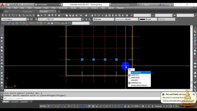The width and height of the screenshot is (197, 111).
Task: Click the Match Properties icon in standard toolbar
Action: coord(77,15)
